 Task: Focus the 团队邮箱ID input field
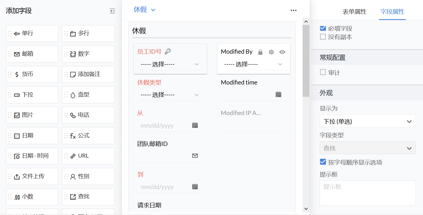pyautogui.click(x=170, y=156)
